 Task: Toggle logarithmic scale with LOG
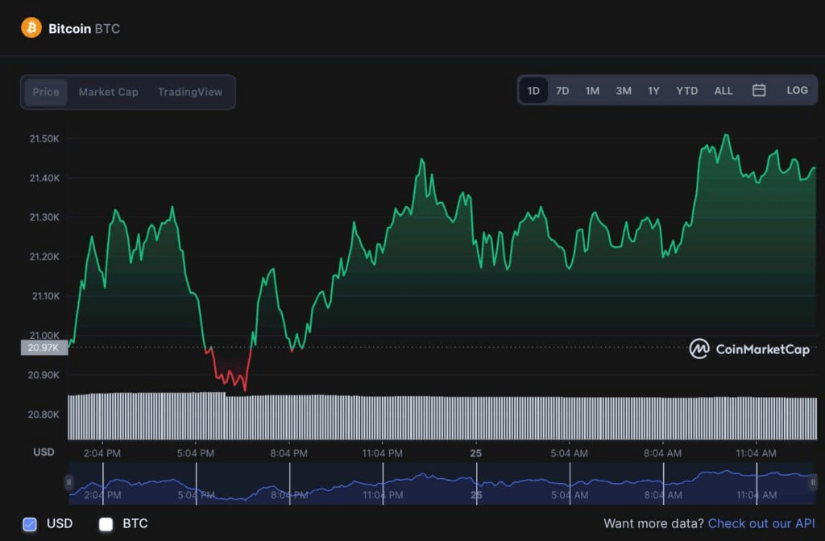click(797, 90)
